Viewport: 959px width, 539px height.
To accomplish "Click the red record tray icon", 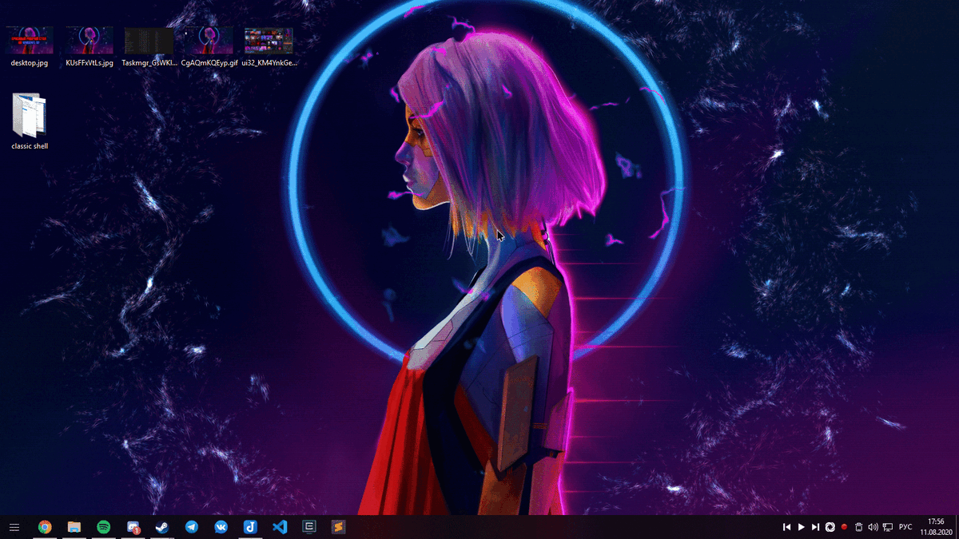I will tap(844, 527).
